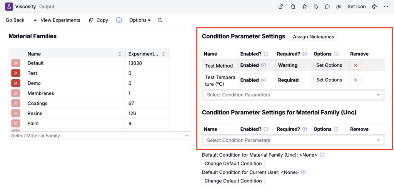Open the three-dots more menu
394x192 pixels.
coord(386,7)
